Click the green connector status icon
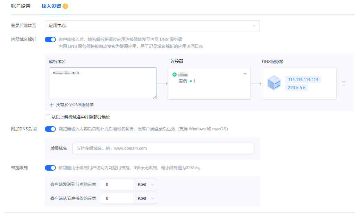355x214 pixels. [x=174, y=74]
